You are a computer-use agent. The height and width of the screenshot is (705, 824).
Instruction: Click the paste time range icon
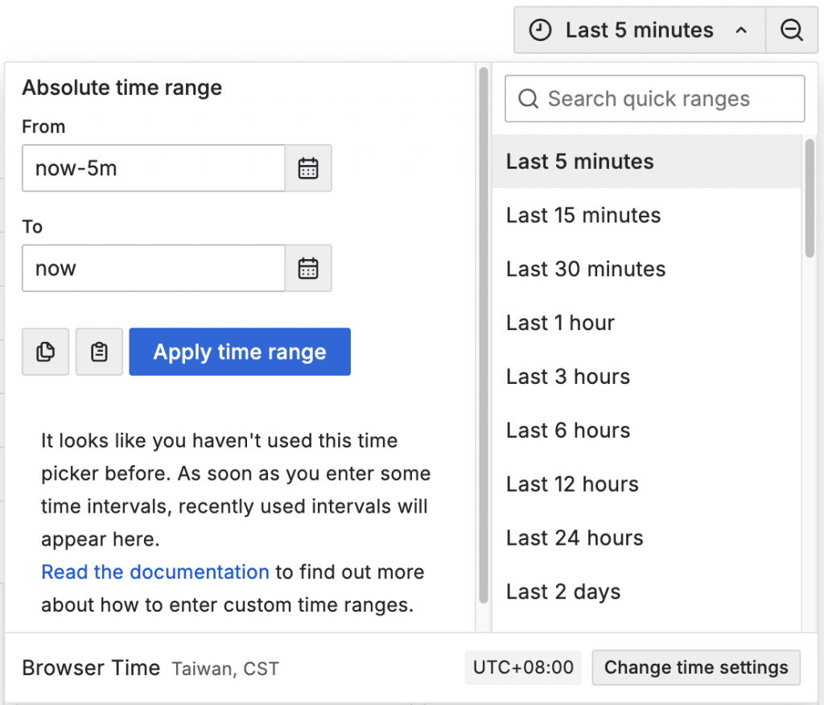click(99, 352)
